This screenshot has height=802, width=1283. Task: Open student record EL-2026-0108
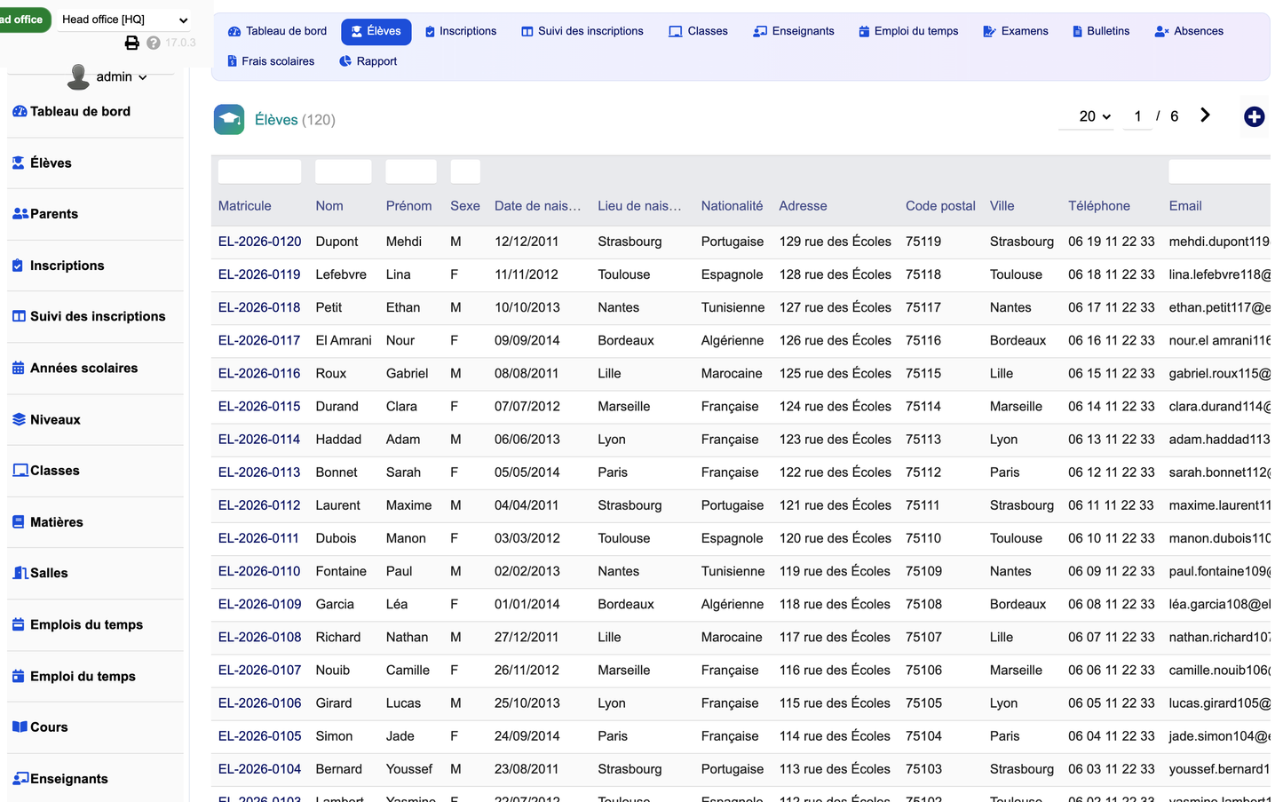259,637
